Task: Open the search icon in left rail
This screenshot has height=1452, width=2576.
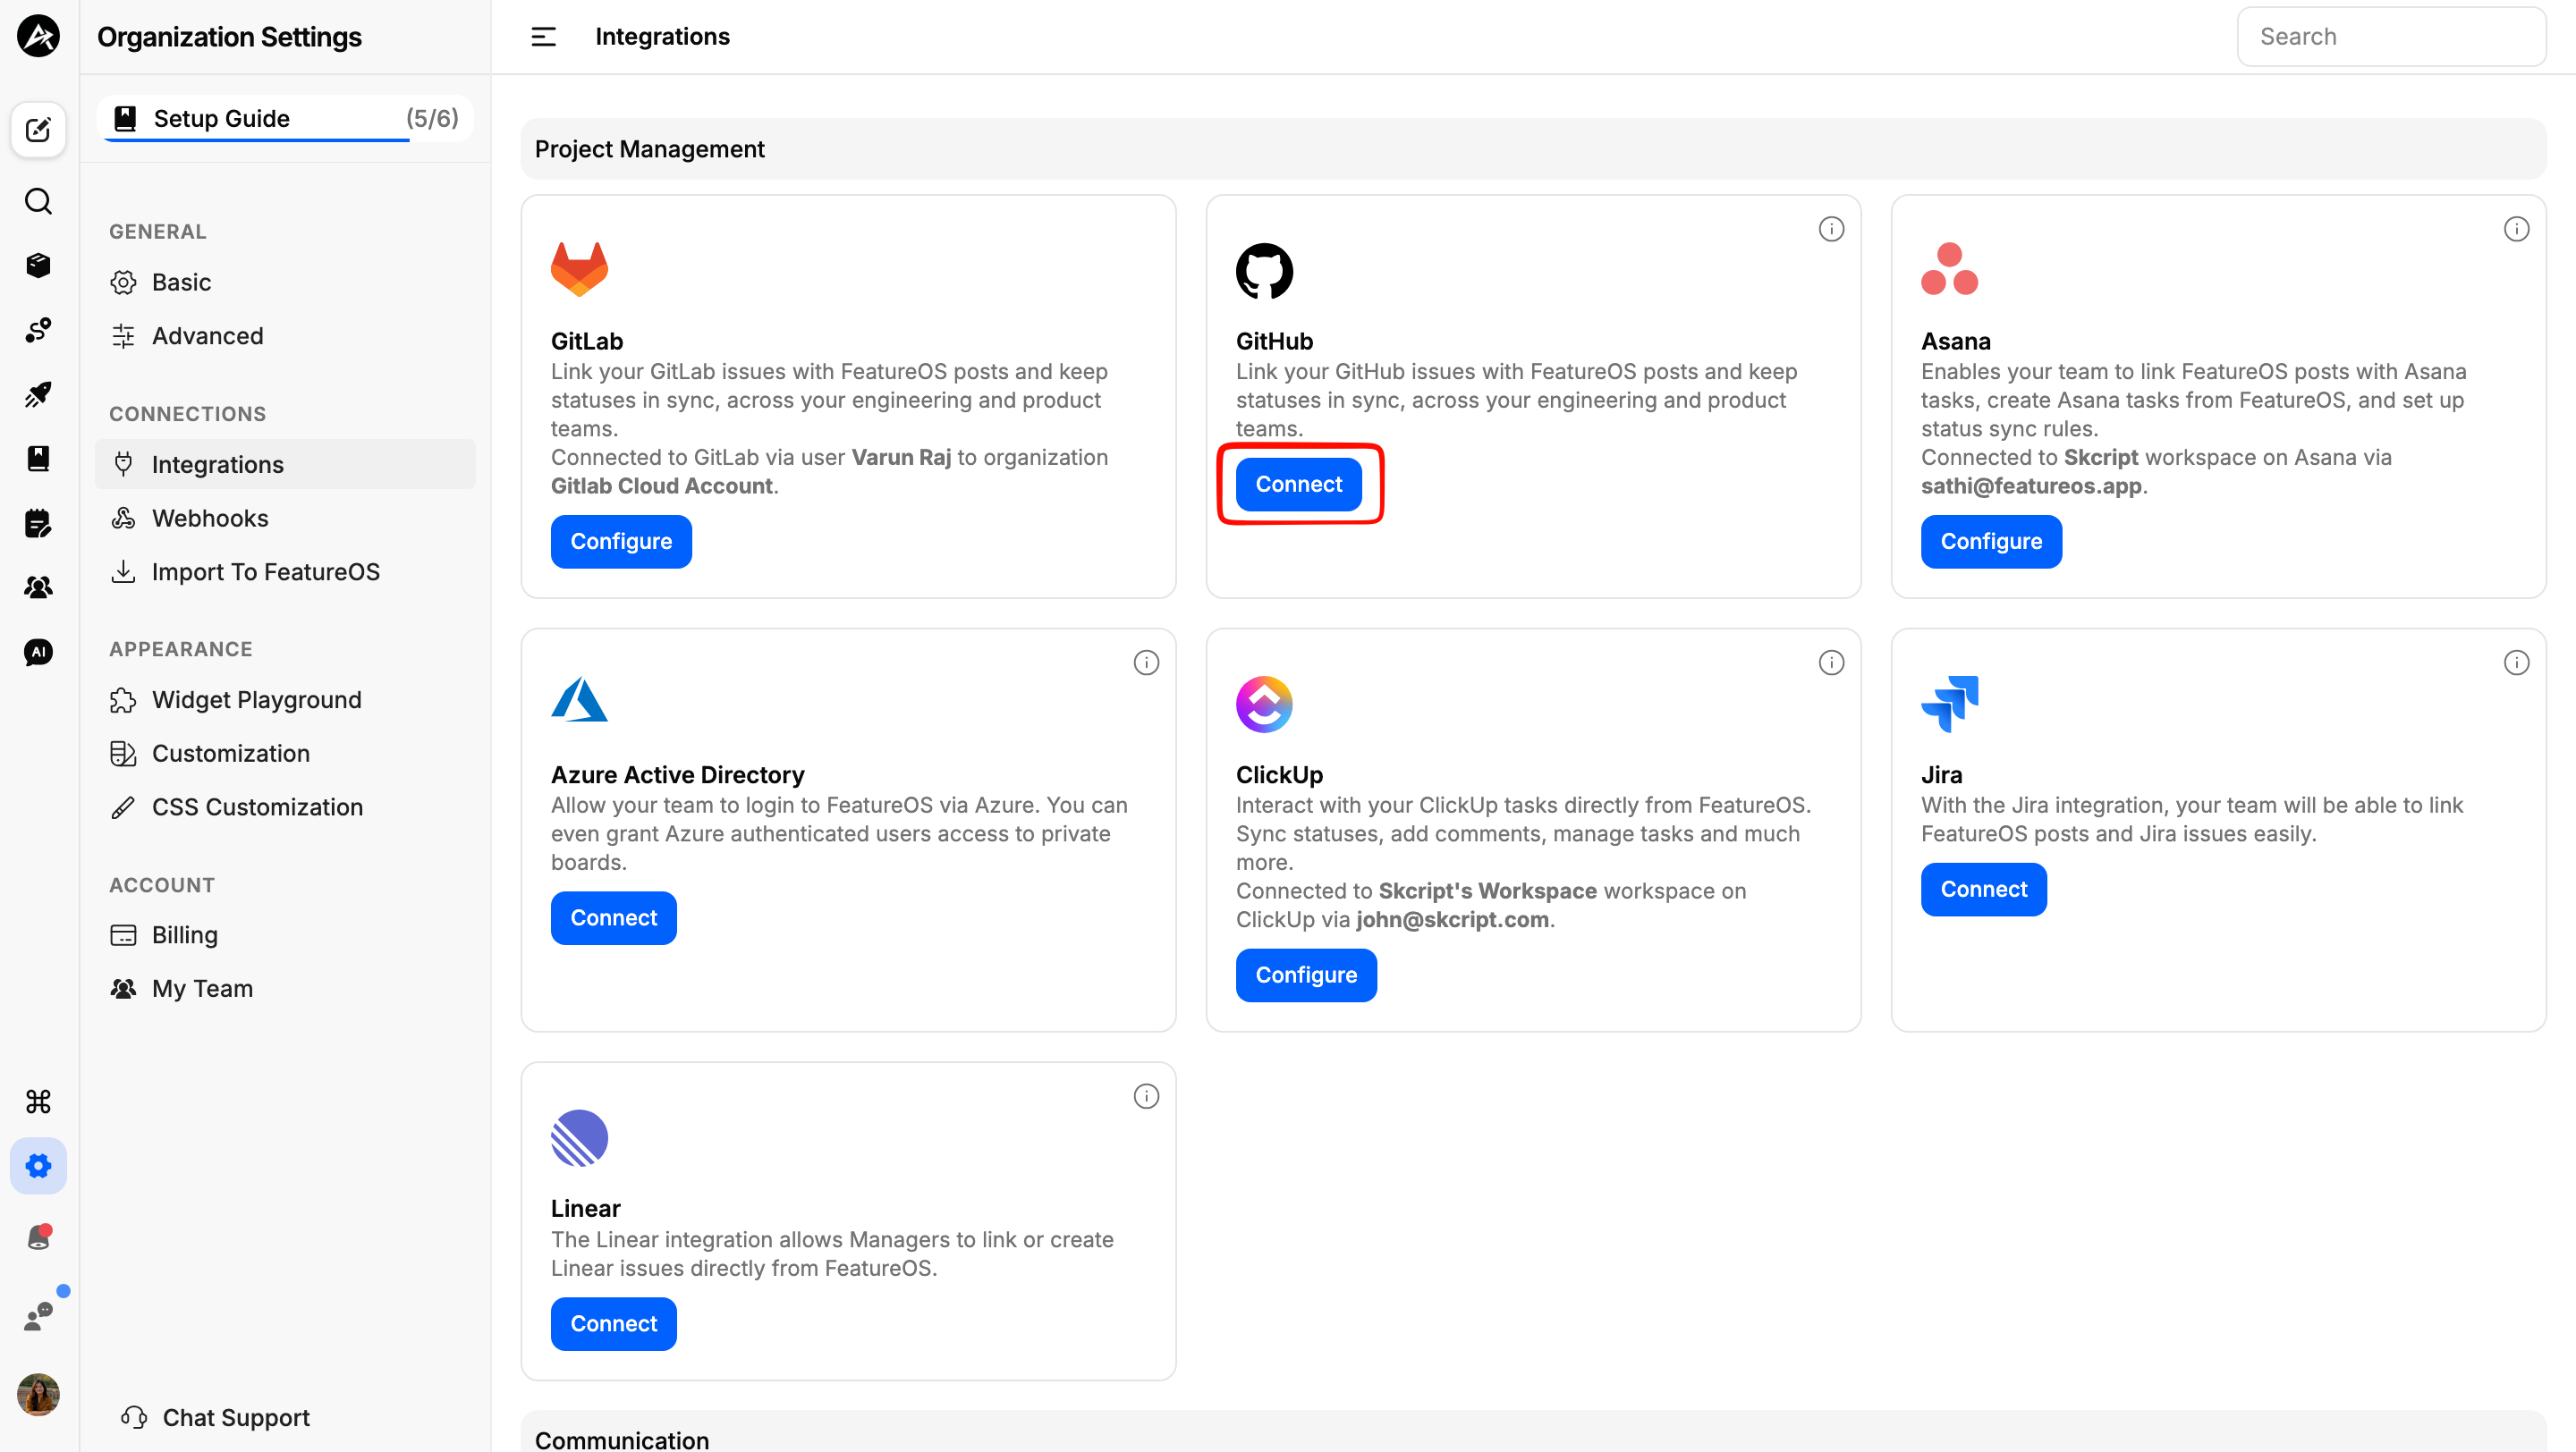Action: (x=38, y=201)
